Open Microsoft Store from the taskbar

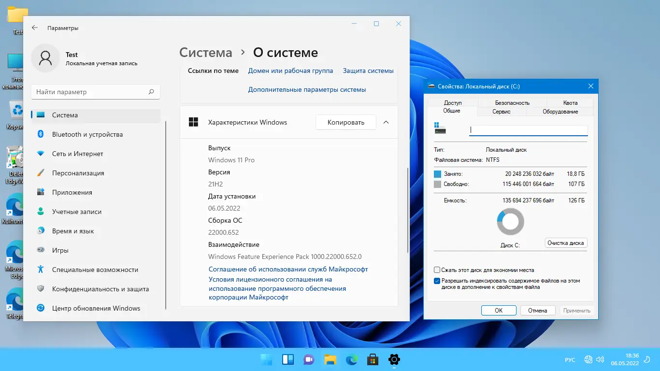tap(373, 359)
